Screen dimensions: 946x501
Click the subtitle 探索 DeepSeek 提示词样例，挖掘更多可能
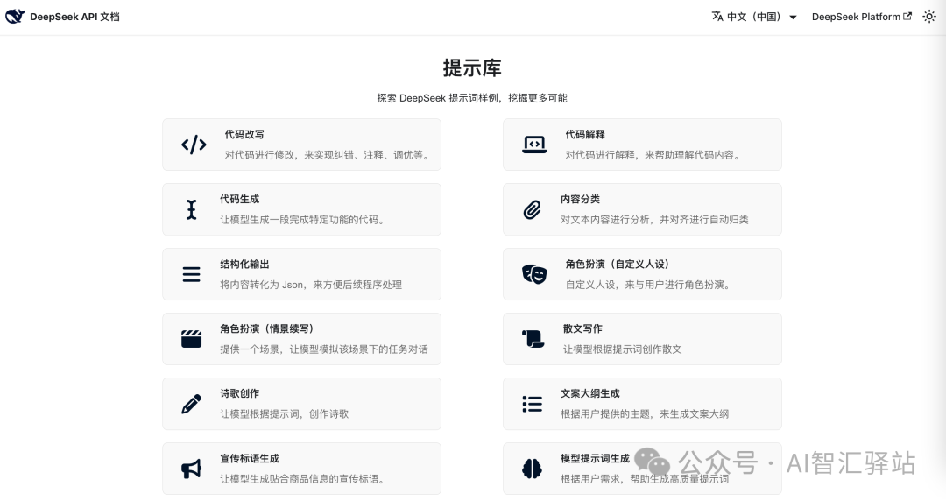tap(472, 98)
